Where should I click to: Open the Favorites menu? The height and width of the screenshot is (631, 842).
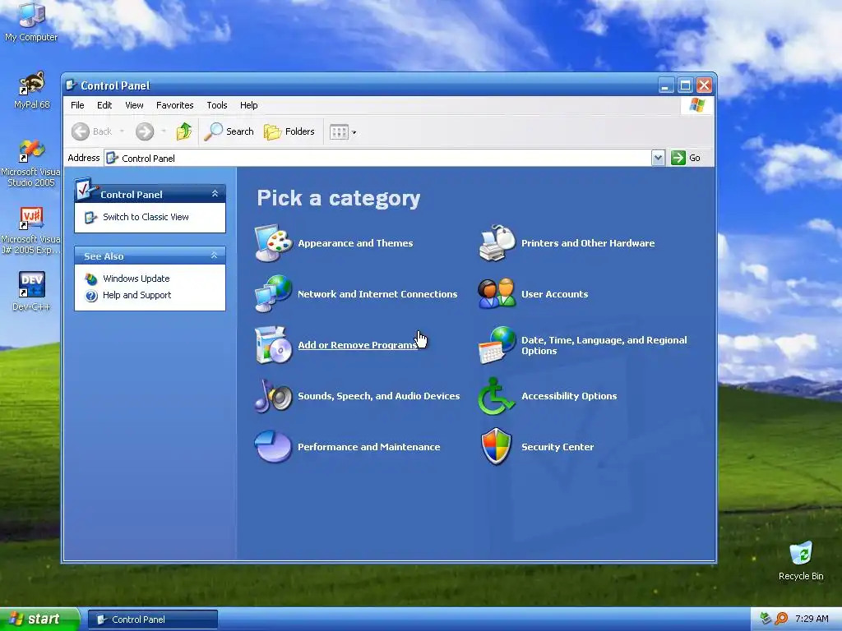tap(174, 105)
